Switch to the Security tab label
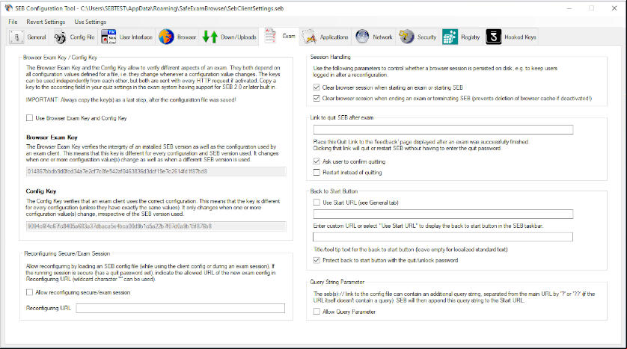 pyautogui.click(x=426, y=37)
